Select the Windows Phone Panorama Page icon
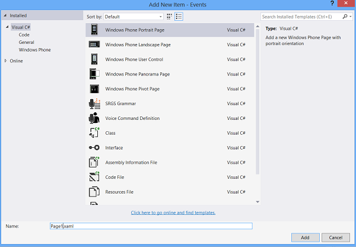The height and width of the screenshot is (247, 356). [94, 74]
